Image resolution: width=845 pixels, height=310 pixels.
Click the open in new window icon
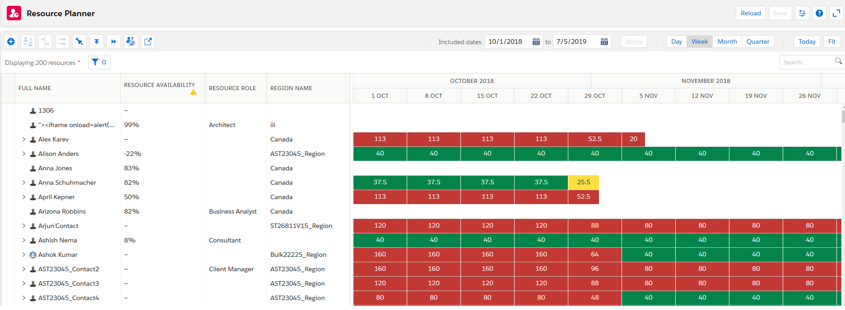[x=148, y=41]
